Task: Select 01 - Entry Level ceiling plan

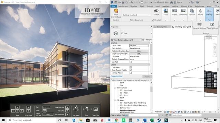Action: [x=126, y=90]
